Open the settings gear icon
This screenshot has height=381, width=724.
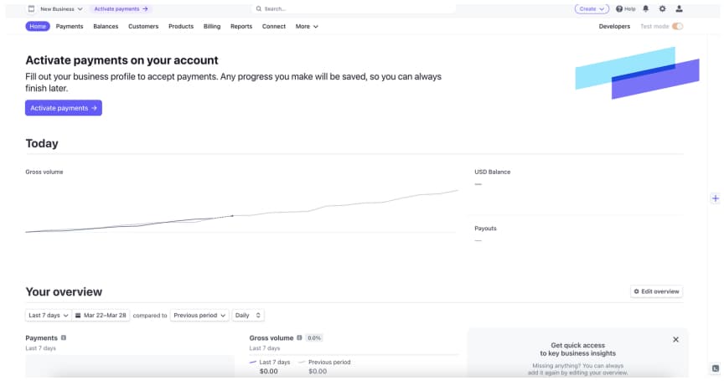point(662,8)
